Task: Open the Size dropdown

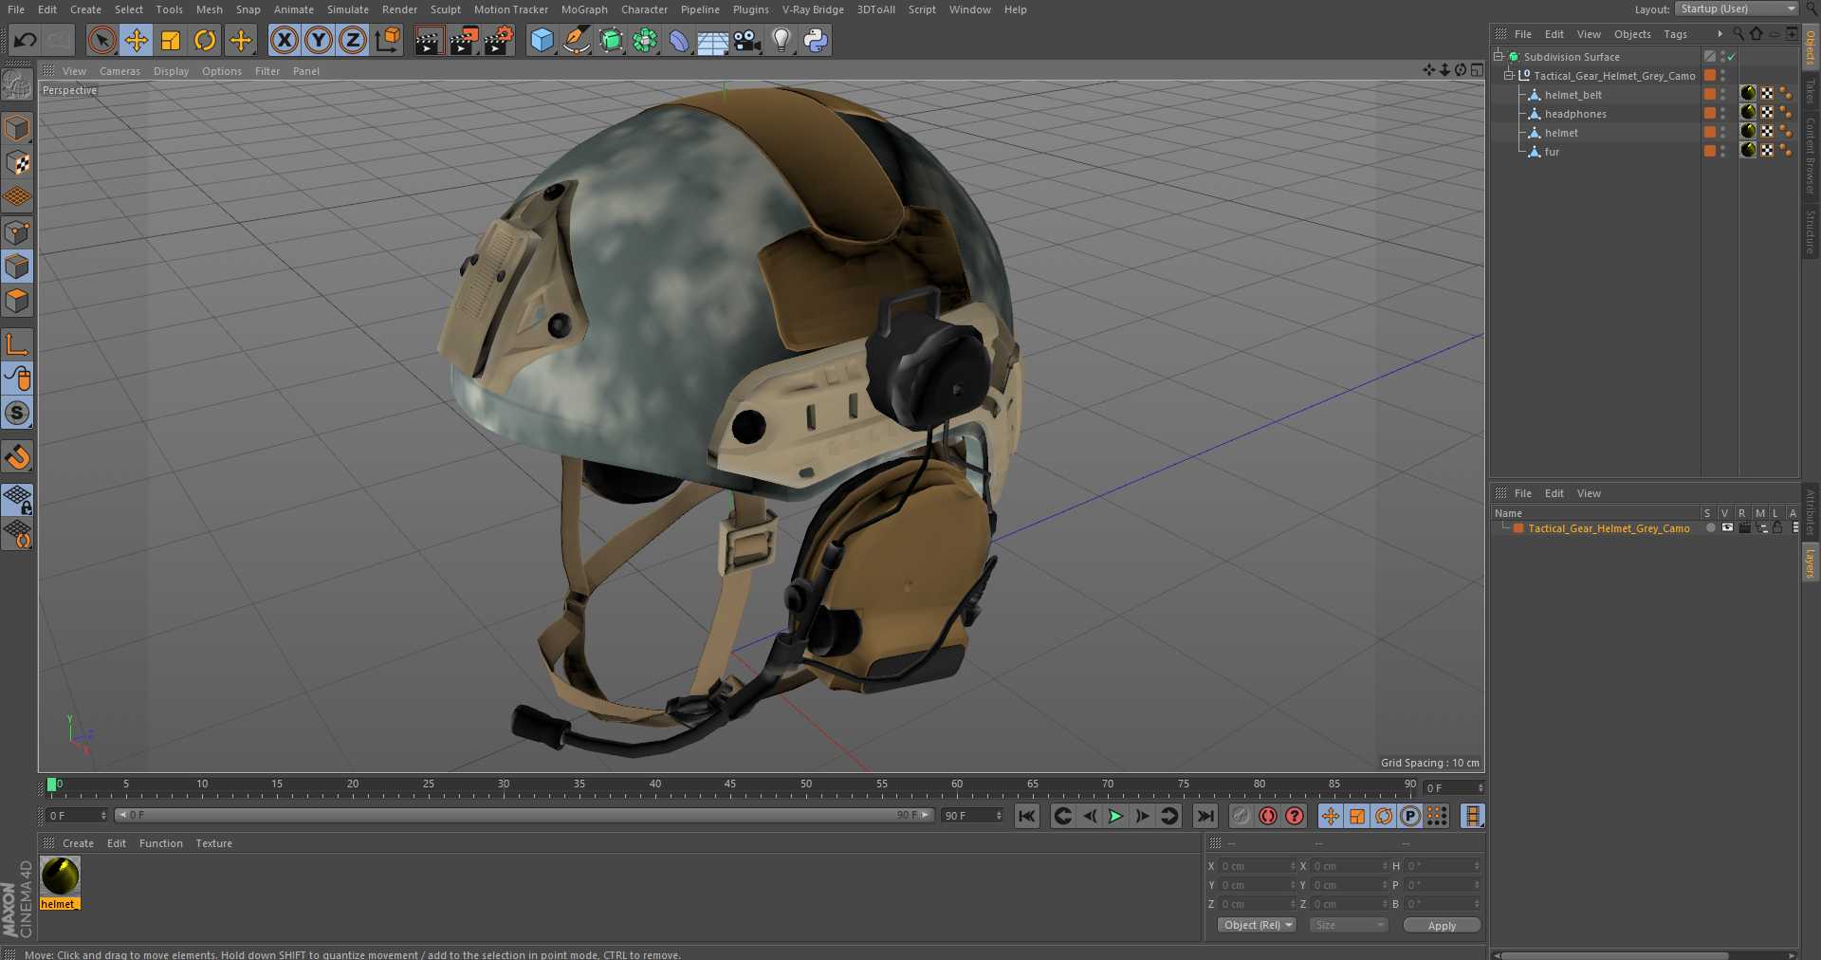Action: (1348, 925)
